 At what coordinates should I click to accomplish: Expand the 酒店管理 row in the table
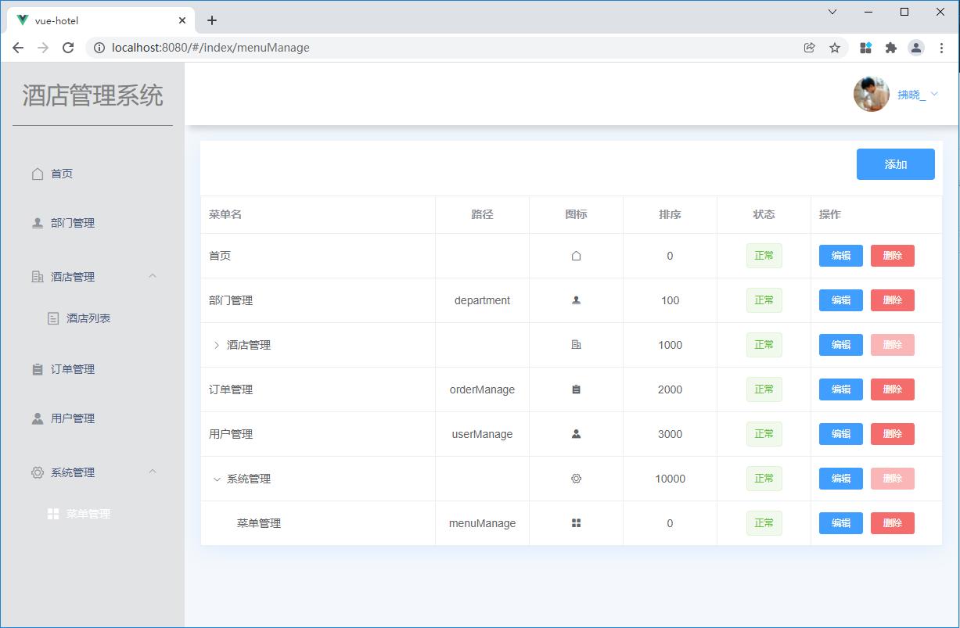[x=217, y=344]
